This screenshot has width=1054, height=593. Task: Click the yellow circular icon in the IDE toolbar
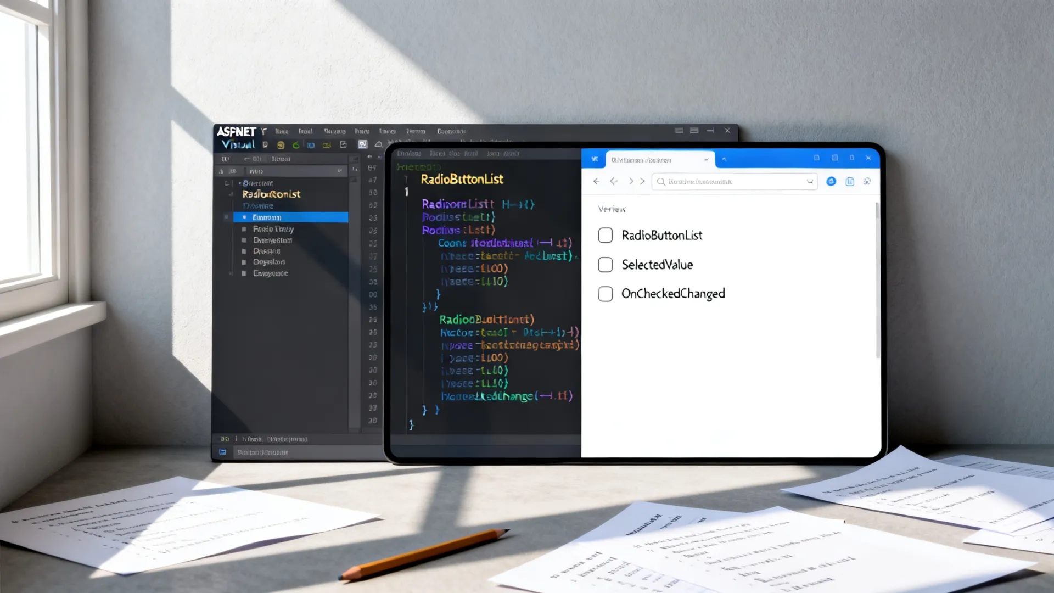tap(281, 145)
